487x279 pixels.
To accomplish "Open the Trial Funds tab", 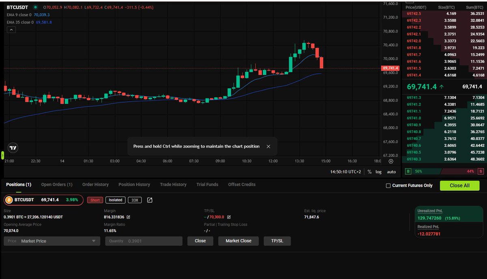I will pyautogui.click(x=207, y=185).
